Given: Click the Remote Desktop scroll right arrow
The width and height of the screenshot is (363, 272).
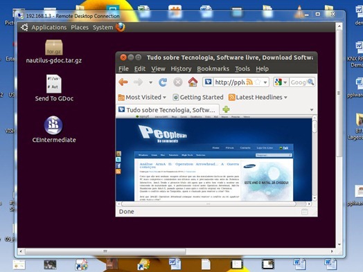Looking at the screenshot, I should (332, 251).
